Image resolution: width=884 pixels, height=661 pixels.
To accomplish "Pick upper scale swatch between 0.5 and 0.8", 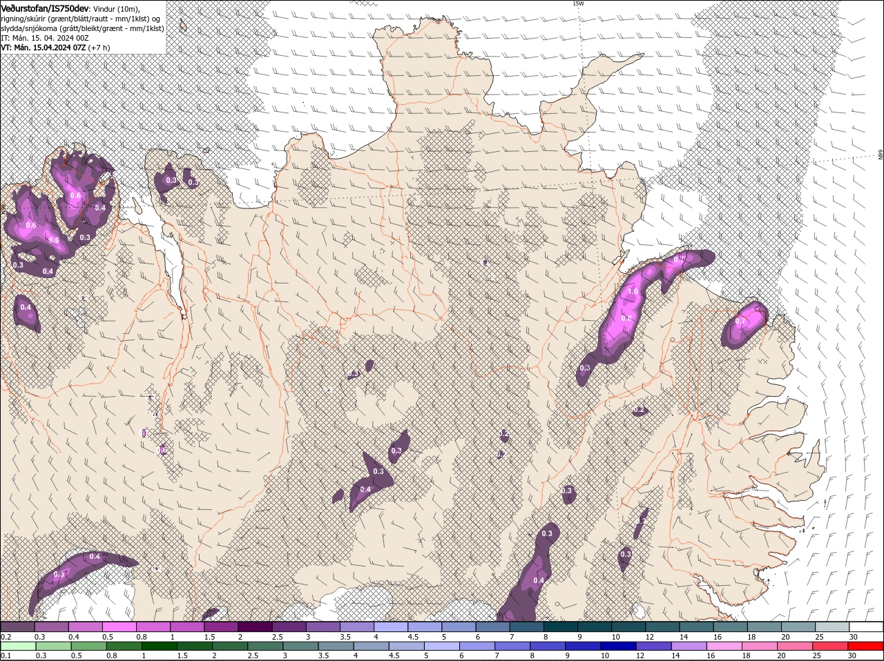I will 119,627.
